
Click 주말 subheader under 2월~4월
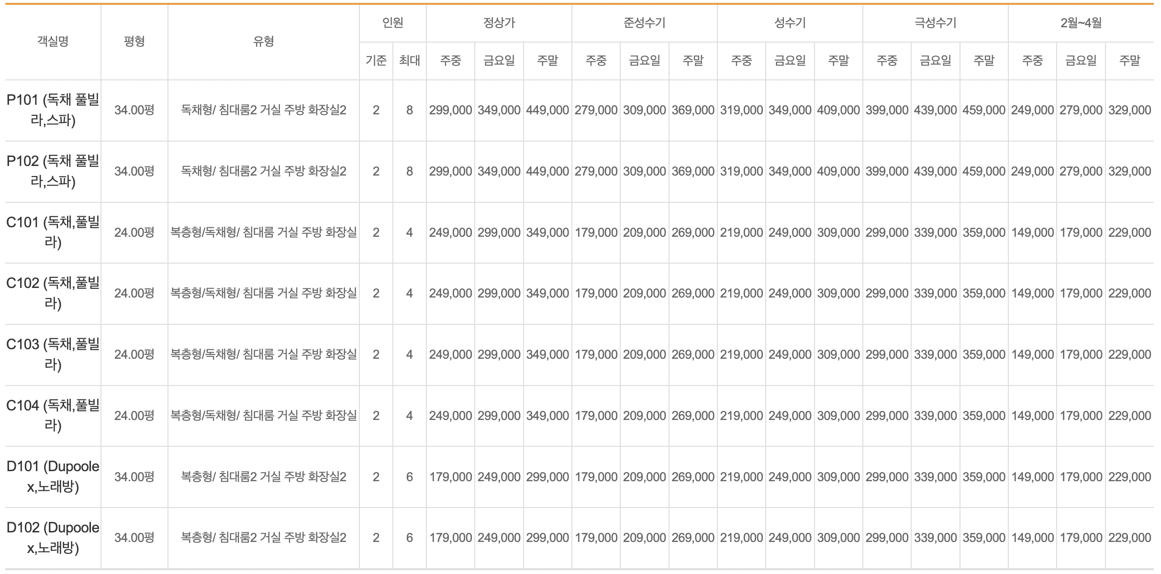click(1129, 60)
